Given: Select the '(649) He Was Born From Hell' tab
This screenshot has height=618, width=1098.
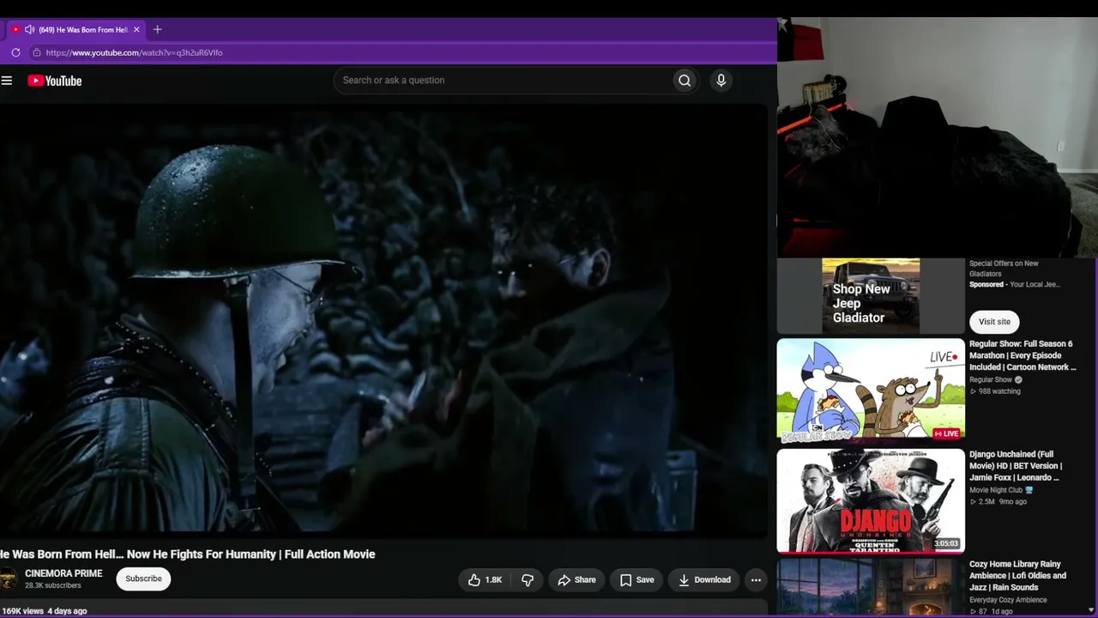Looking at the screenshot, I should [76, 29].
